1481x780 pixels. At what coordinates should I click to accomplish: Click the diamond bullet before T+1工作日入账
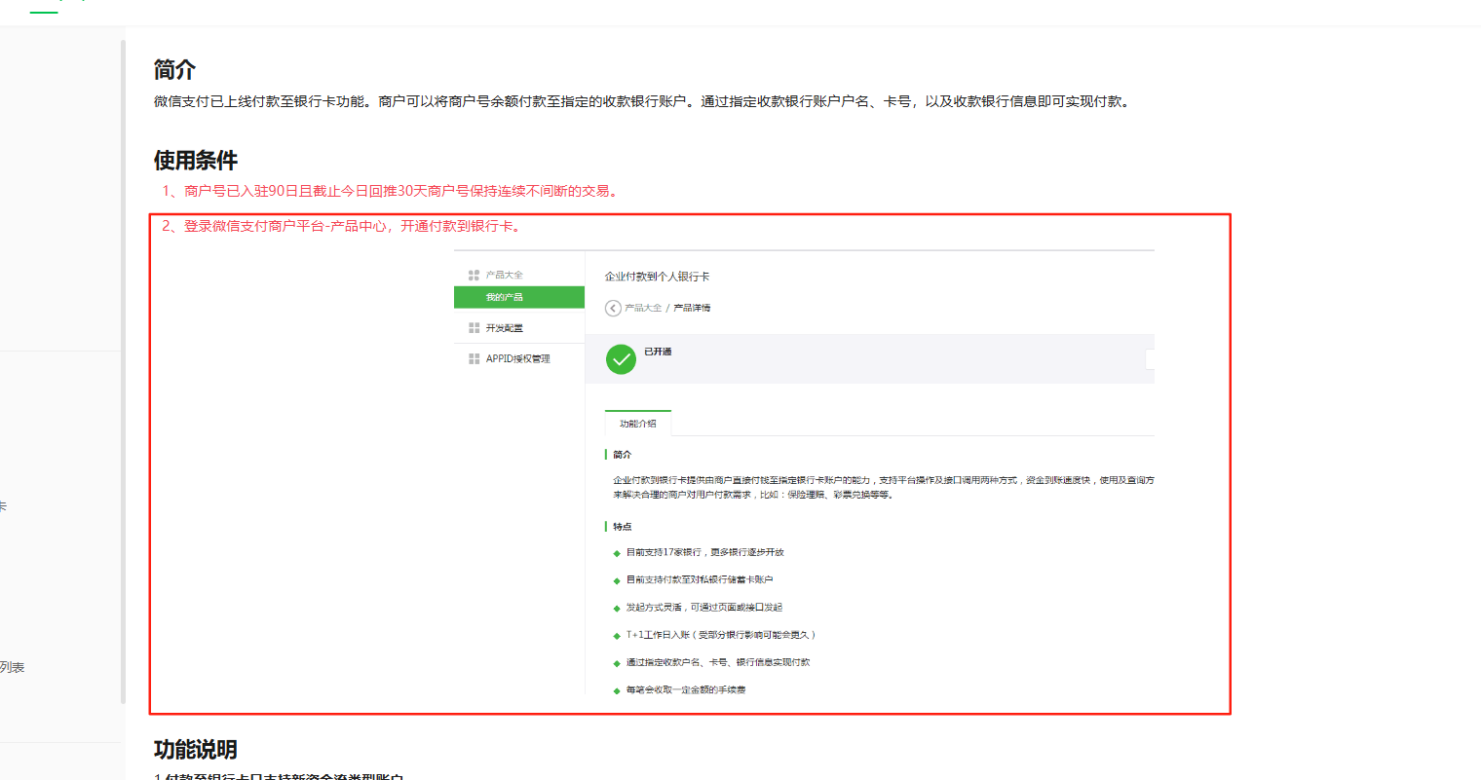point(617,635)
